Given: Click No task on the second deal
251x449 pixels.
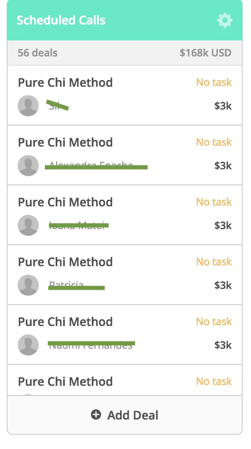Looking at the screenshot, I should [214, 142].
